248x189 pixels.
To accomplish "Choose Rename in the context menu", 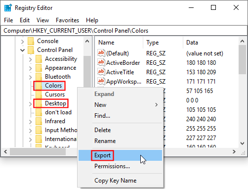I will (120, 141).
